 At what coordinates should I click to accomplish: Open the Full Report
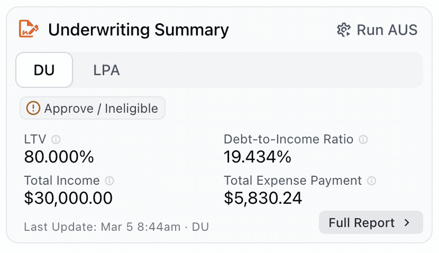(x=371, y=222)
